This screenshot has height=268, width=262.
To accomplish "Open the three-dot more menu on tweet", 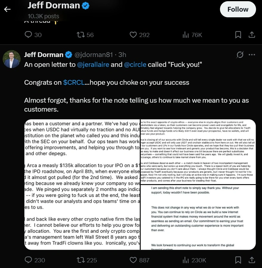I will (252, 55).
